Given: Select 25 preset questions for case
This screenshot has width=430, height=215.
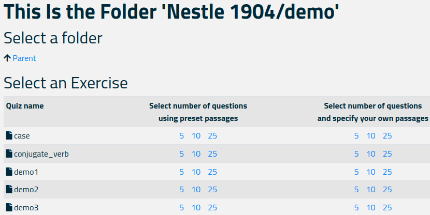Looking at the screenshot, I should (x=212, y=136).
